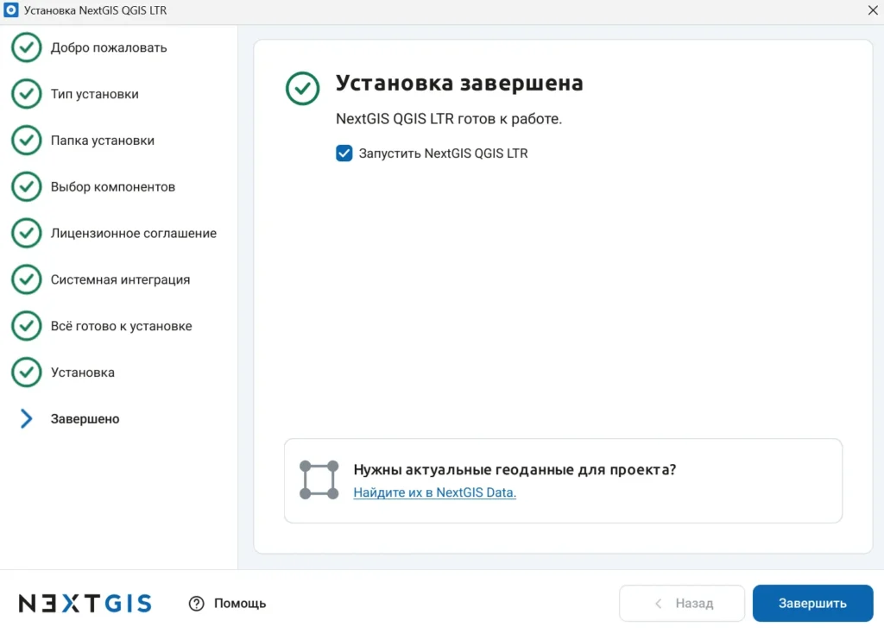Click the checkmark icon next to Папка установки
Image resolution: width=884 pixels, height=633 pixels.
(x=26, y=141)
